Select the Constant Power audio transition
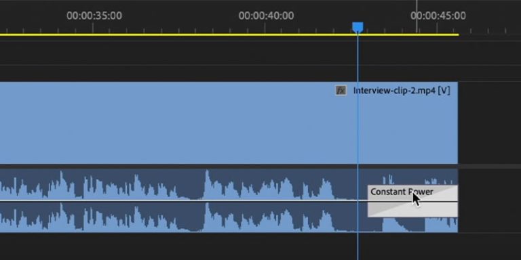521x260 pixels. coord(412,201)
